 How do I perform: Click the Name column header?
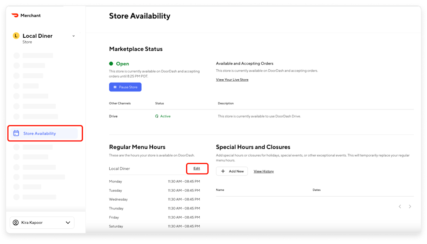(x=220, y=190)
